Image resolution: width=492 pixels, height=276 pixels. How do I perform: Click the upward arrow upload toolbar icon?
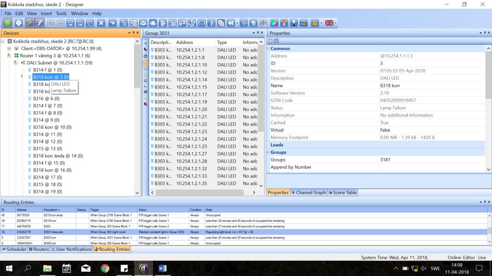pyautogui.click(x=254, y=23)
